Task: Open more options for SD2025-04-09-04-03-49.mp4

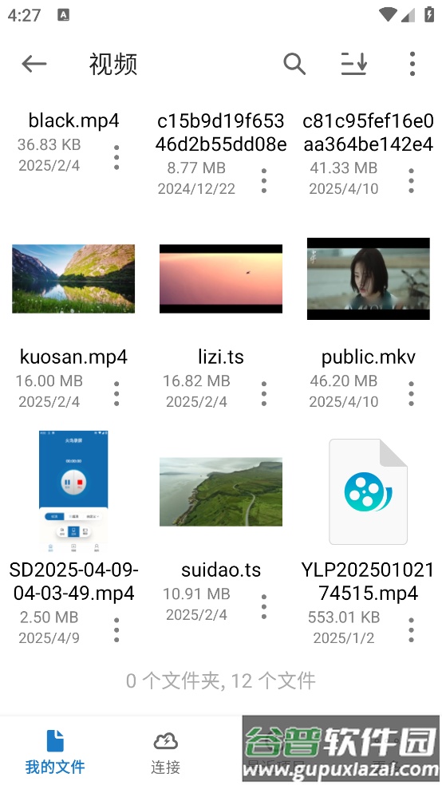Action: coord(116,629)
